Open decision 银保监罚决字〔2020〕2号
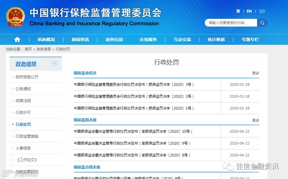The width and height of the screenshot is (288, 179). tap(134, 96)
